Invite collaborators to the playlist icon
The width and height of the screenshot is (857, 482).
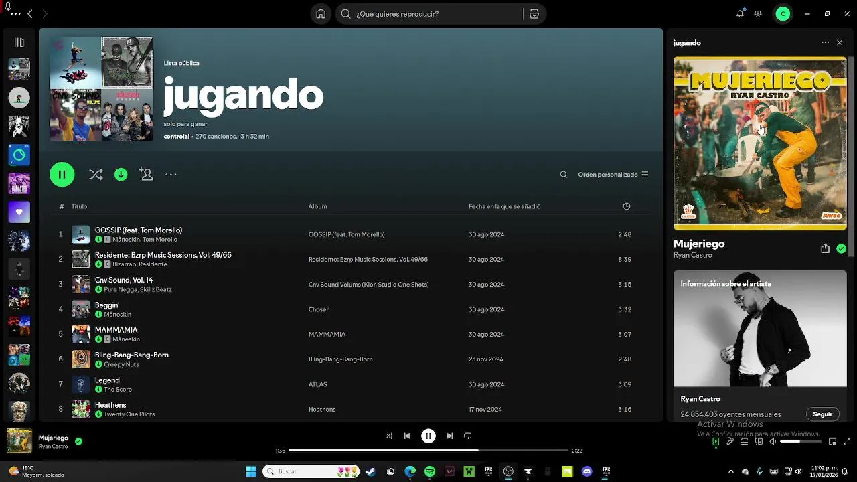(x=146, y=174)
